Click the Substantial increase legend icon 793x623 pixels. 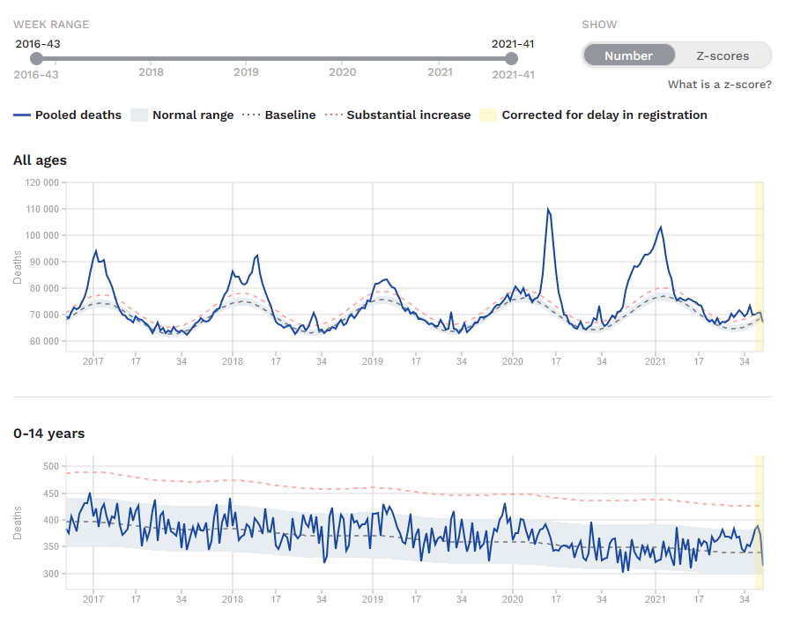click(333, 115)
